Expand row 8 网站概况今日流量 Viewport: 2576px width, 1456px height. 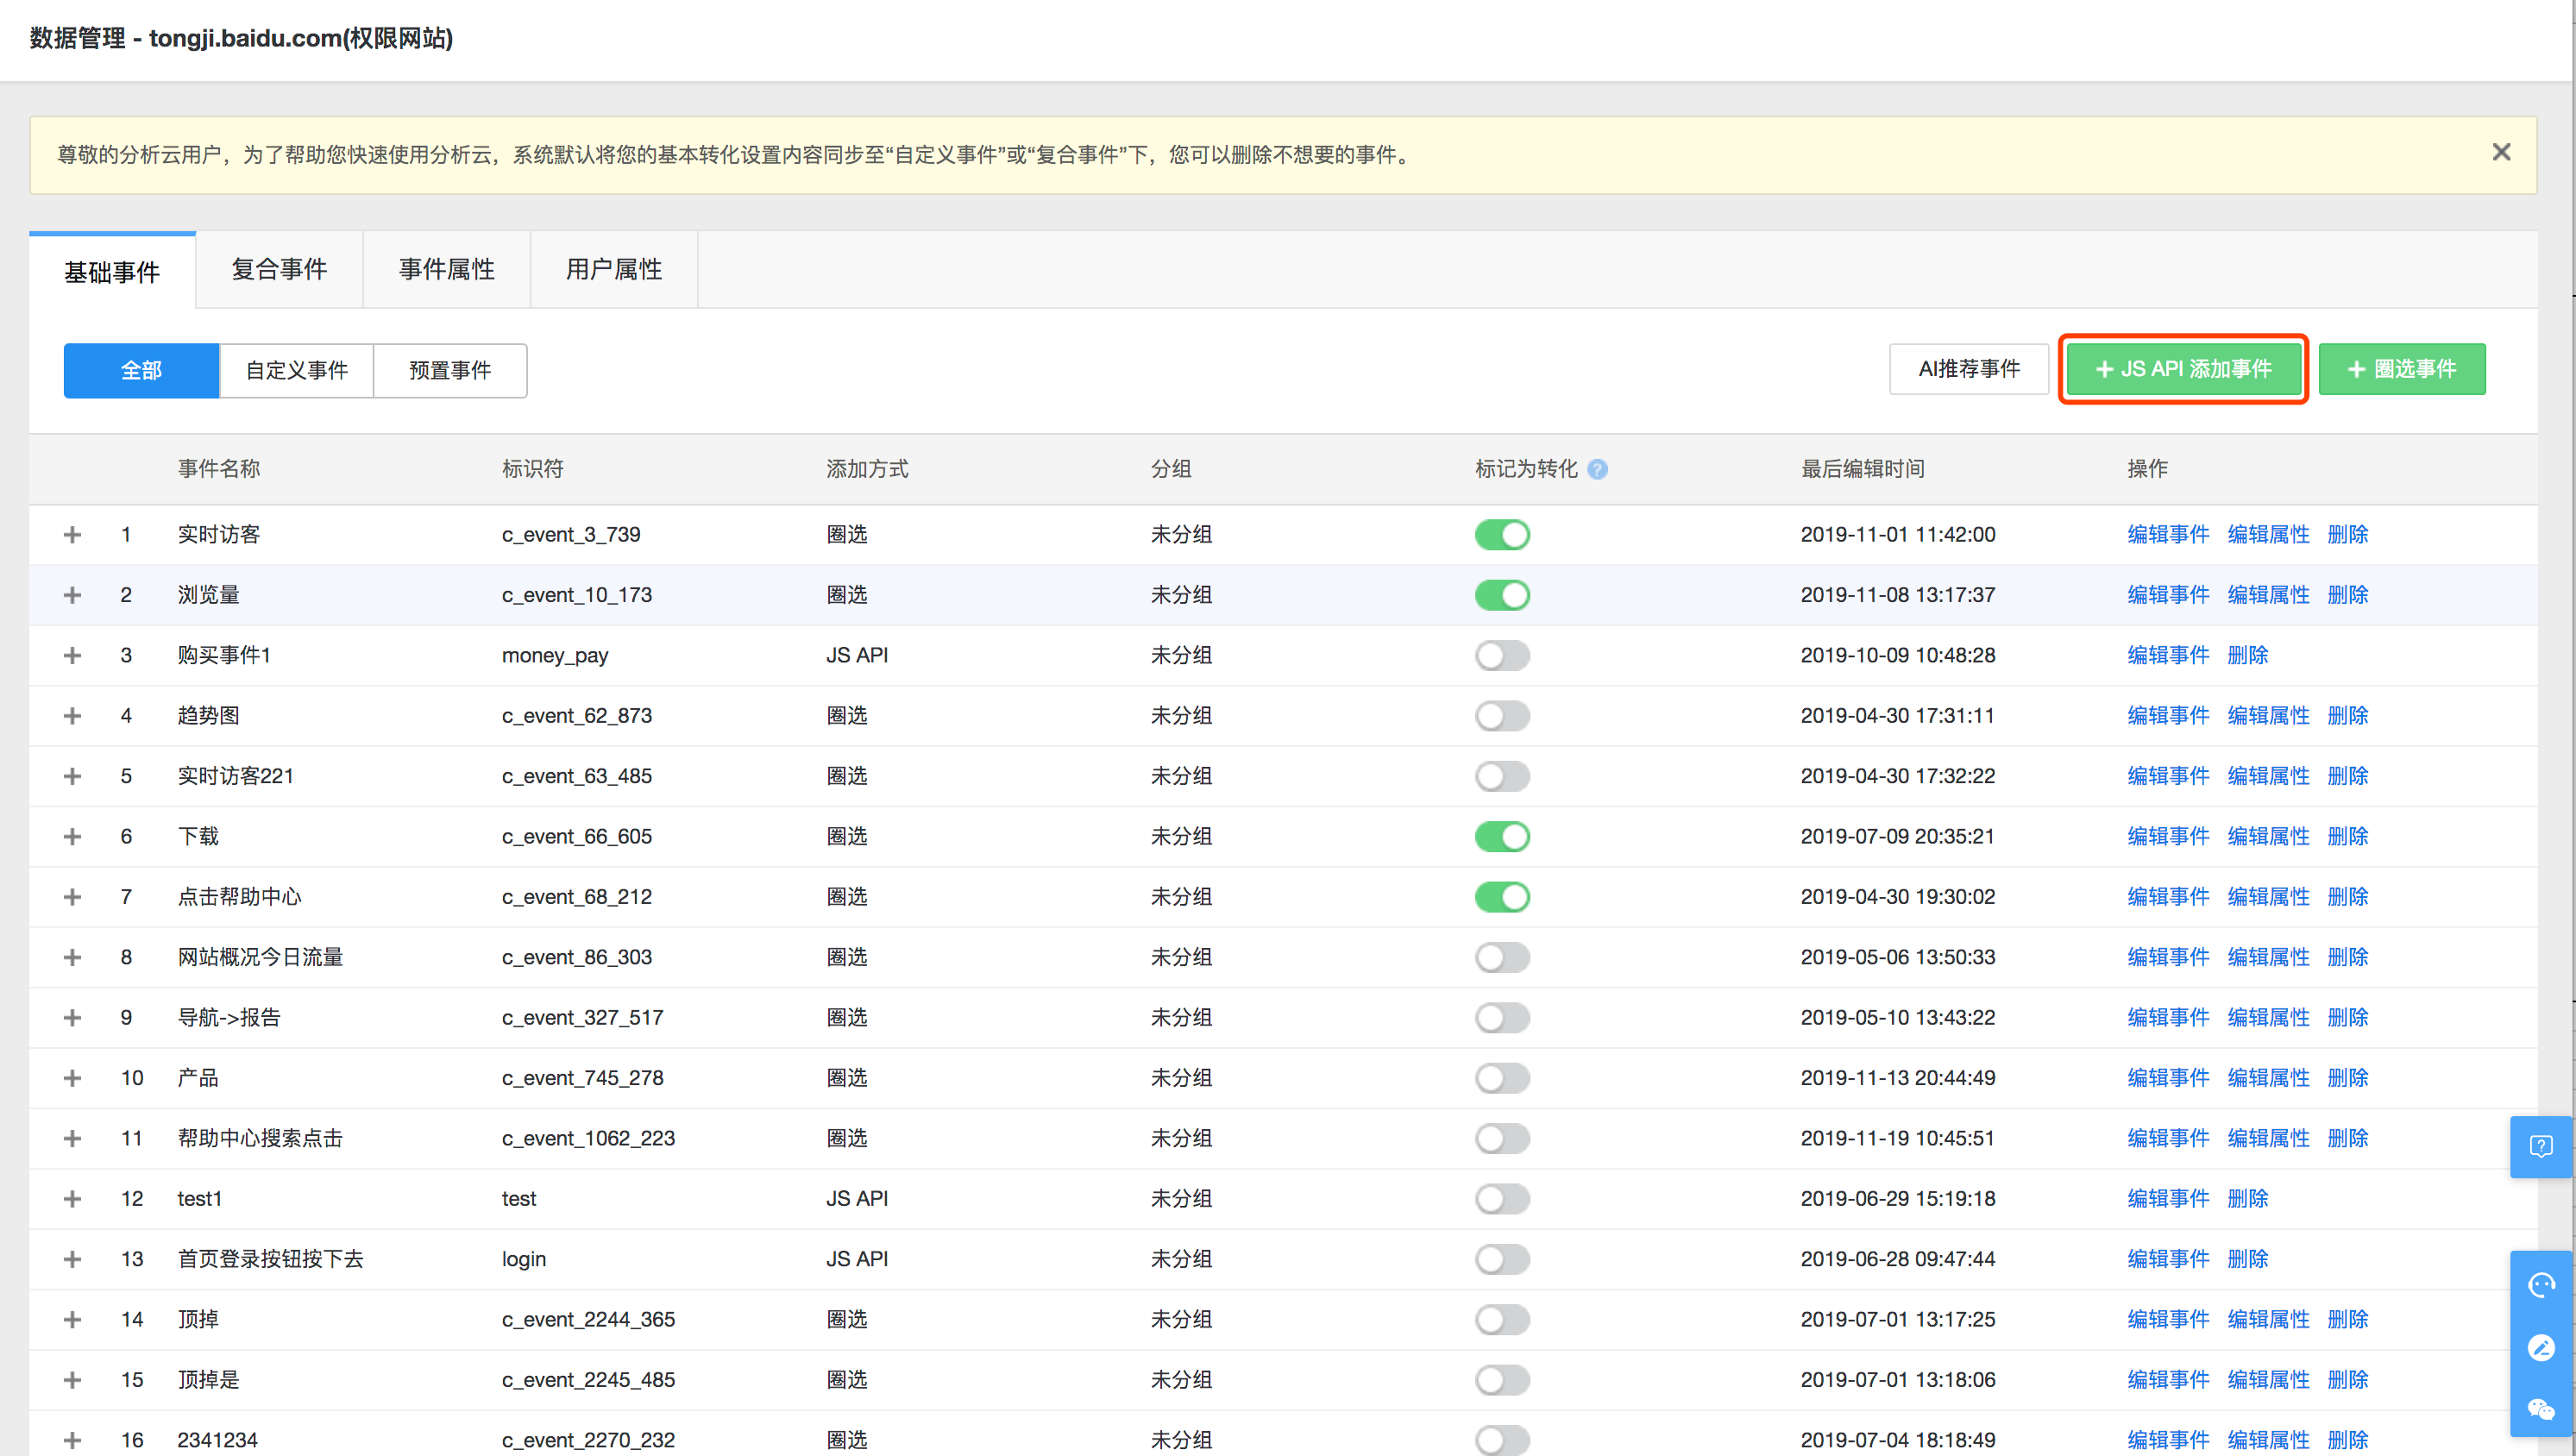tap(72, 957)
